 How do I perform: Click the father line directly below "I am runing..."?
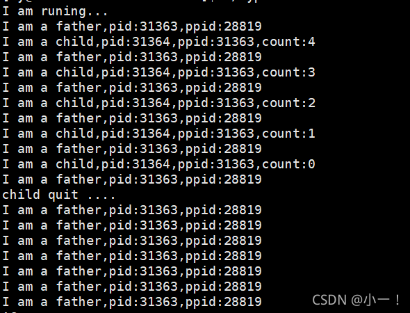[132, 26]
